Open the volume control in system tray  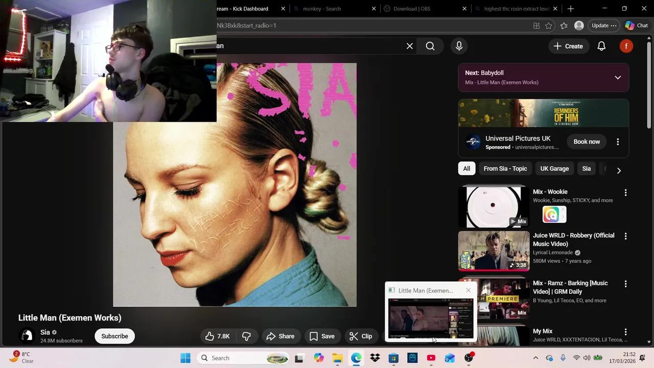[x=587, y=358]
